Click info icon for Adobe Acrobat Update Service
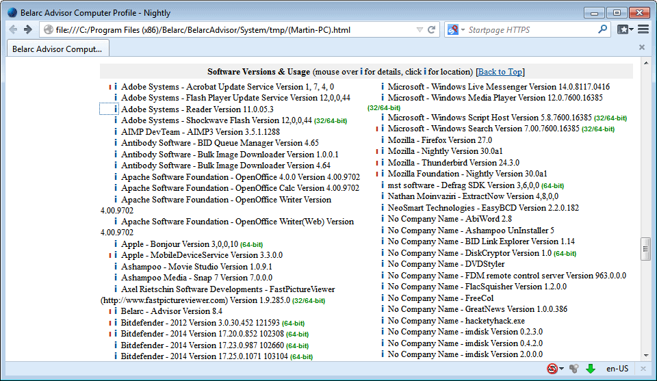This screenshot has height=381, width=657. (116, 87)
